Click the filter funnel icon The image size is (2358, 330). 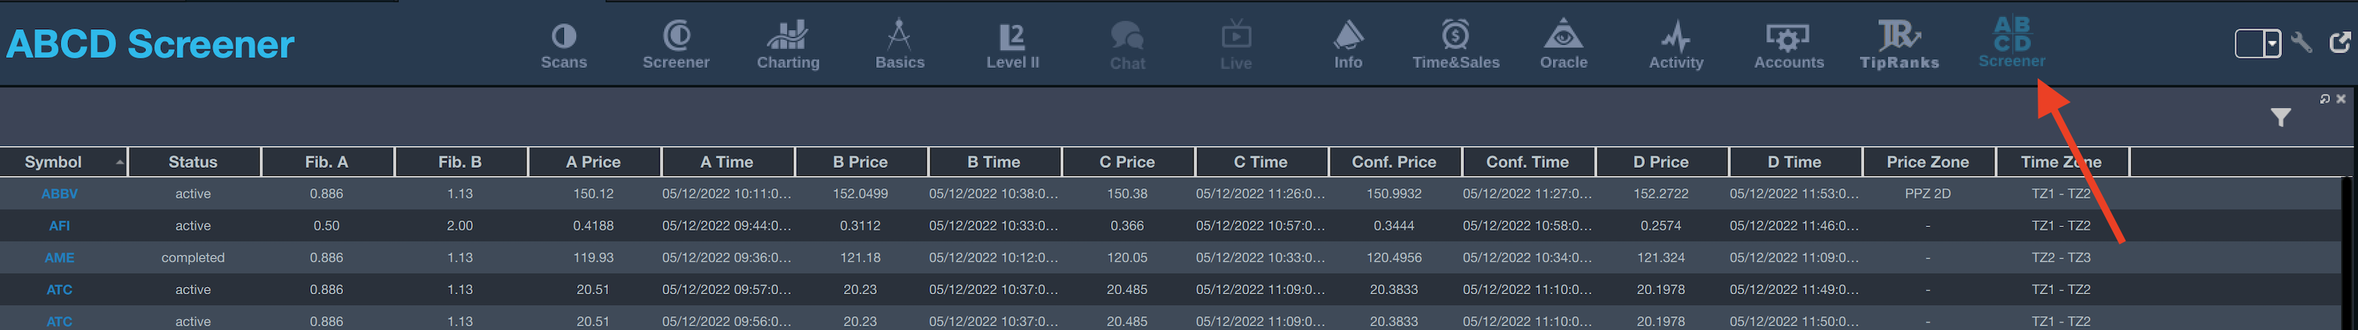[2280, 117]
